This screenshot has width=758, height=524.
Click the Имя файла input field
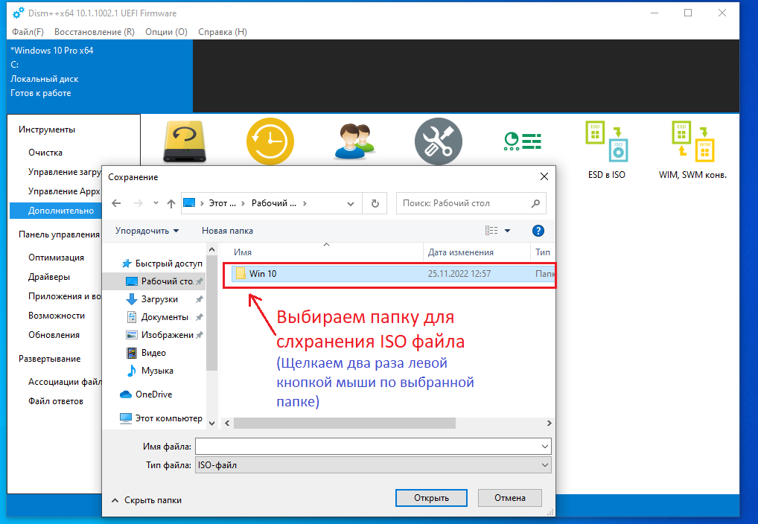tap(367, 447)
